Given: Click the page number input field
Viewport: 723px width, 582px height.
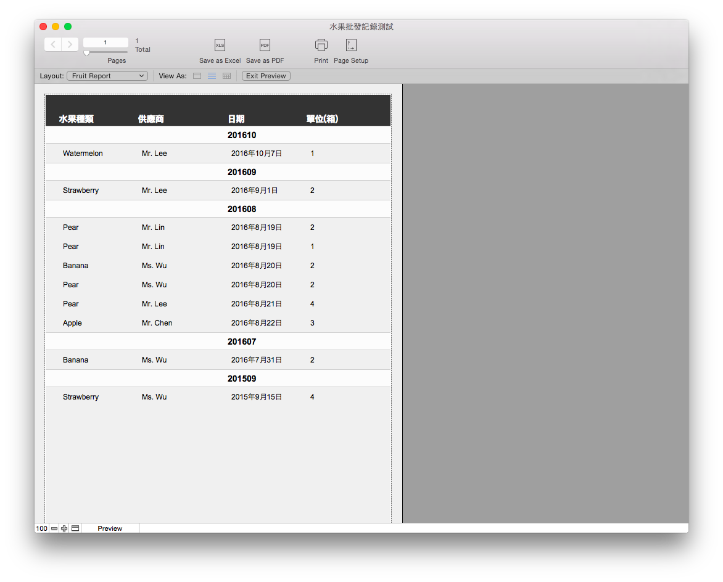Looking at the screenshot, I should click(x=105, y=43).
